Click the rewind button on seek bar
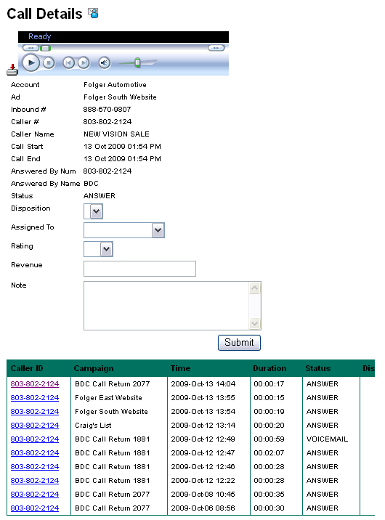Viewport: 385px width, 520px height. (x=31, y=48)
